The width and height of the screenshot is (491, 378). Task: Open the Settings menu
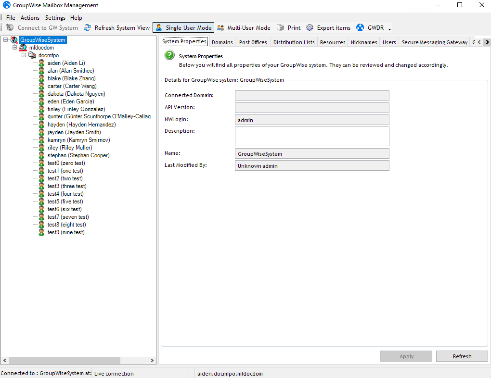pyautogui.click(x=55, y=18)
